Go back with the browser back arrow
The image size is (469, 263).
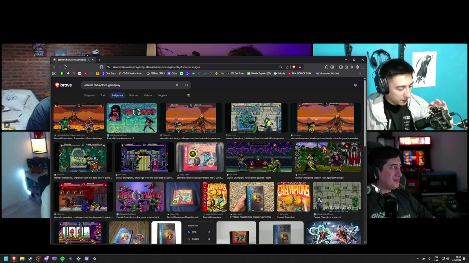pyautogui.click(x=54, y=67)
